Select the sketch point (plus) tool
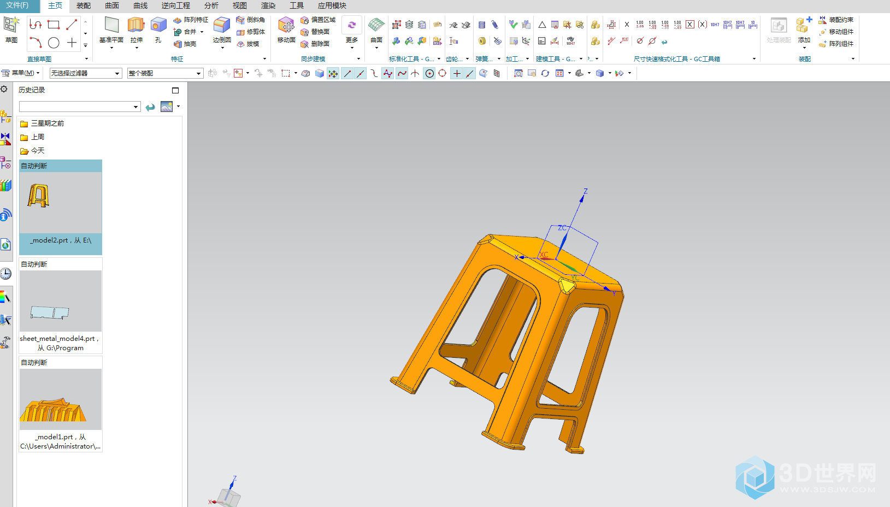Image resolution: width=890 pixels, height=507 pixels. point(72,43)
